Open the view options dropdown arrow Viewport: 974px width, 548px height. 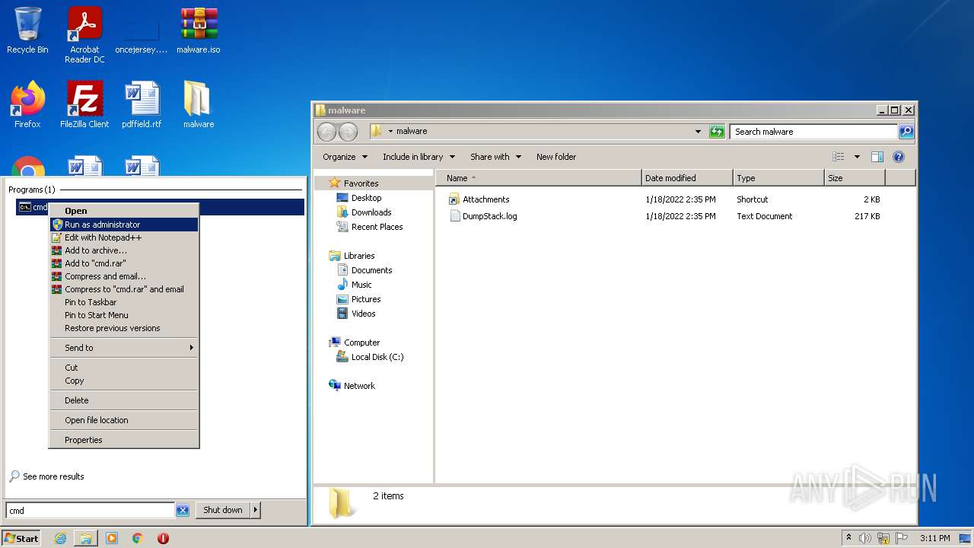[x=857, y=157]
